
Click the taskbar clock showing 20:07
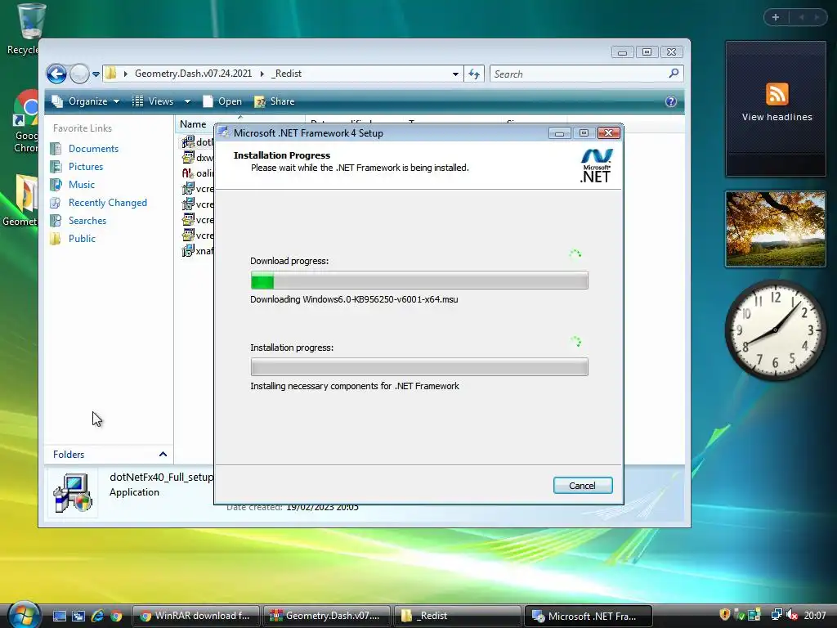[x=815, y=615]
